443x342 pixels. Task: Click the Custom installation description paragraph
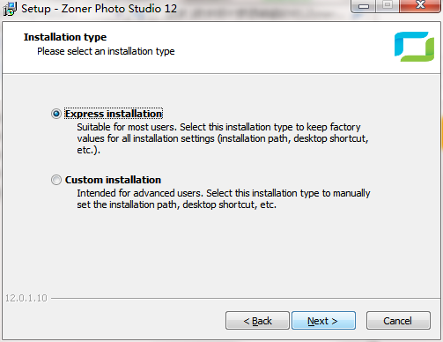(x=224, y=199)
